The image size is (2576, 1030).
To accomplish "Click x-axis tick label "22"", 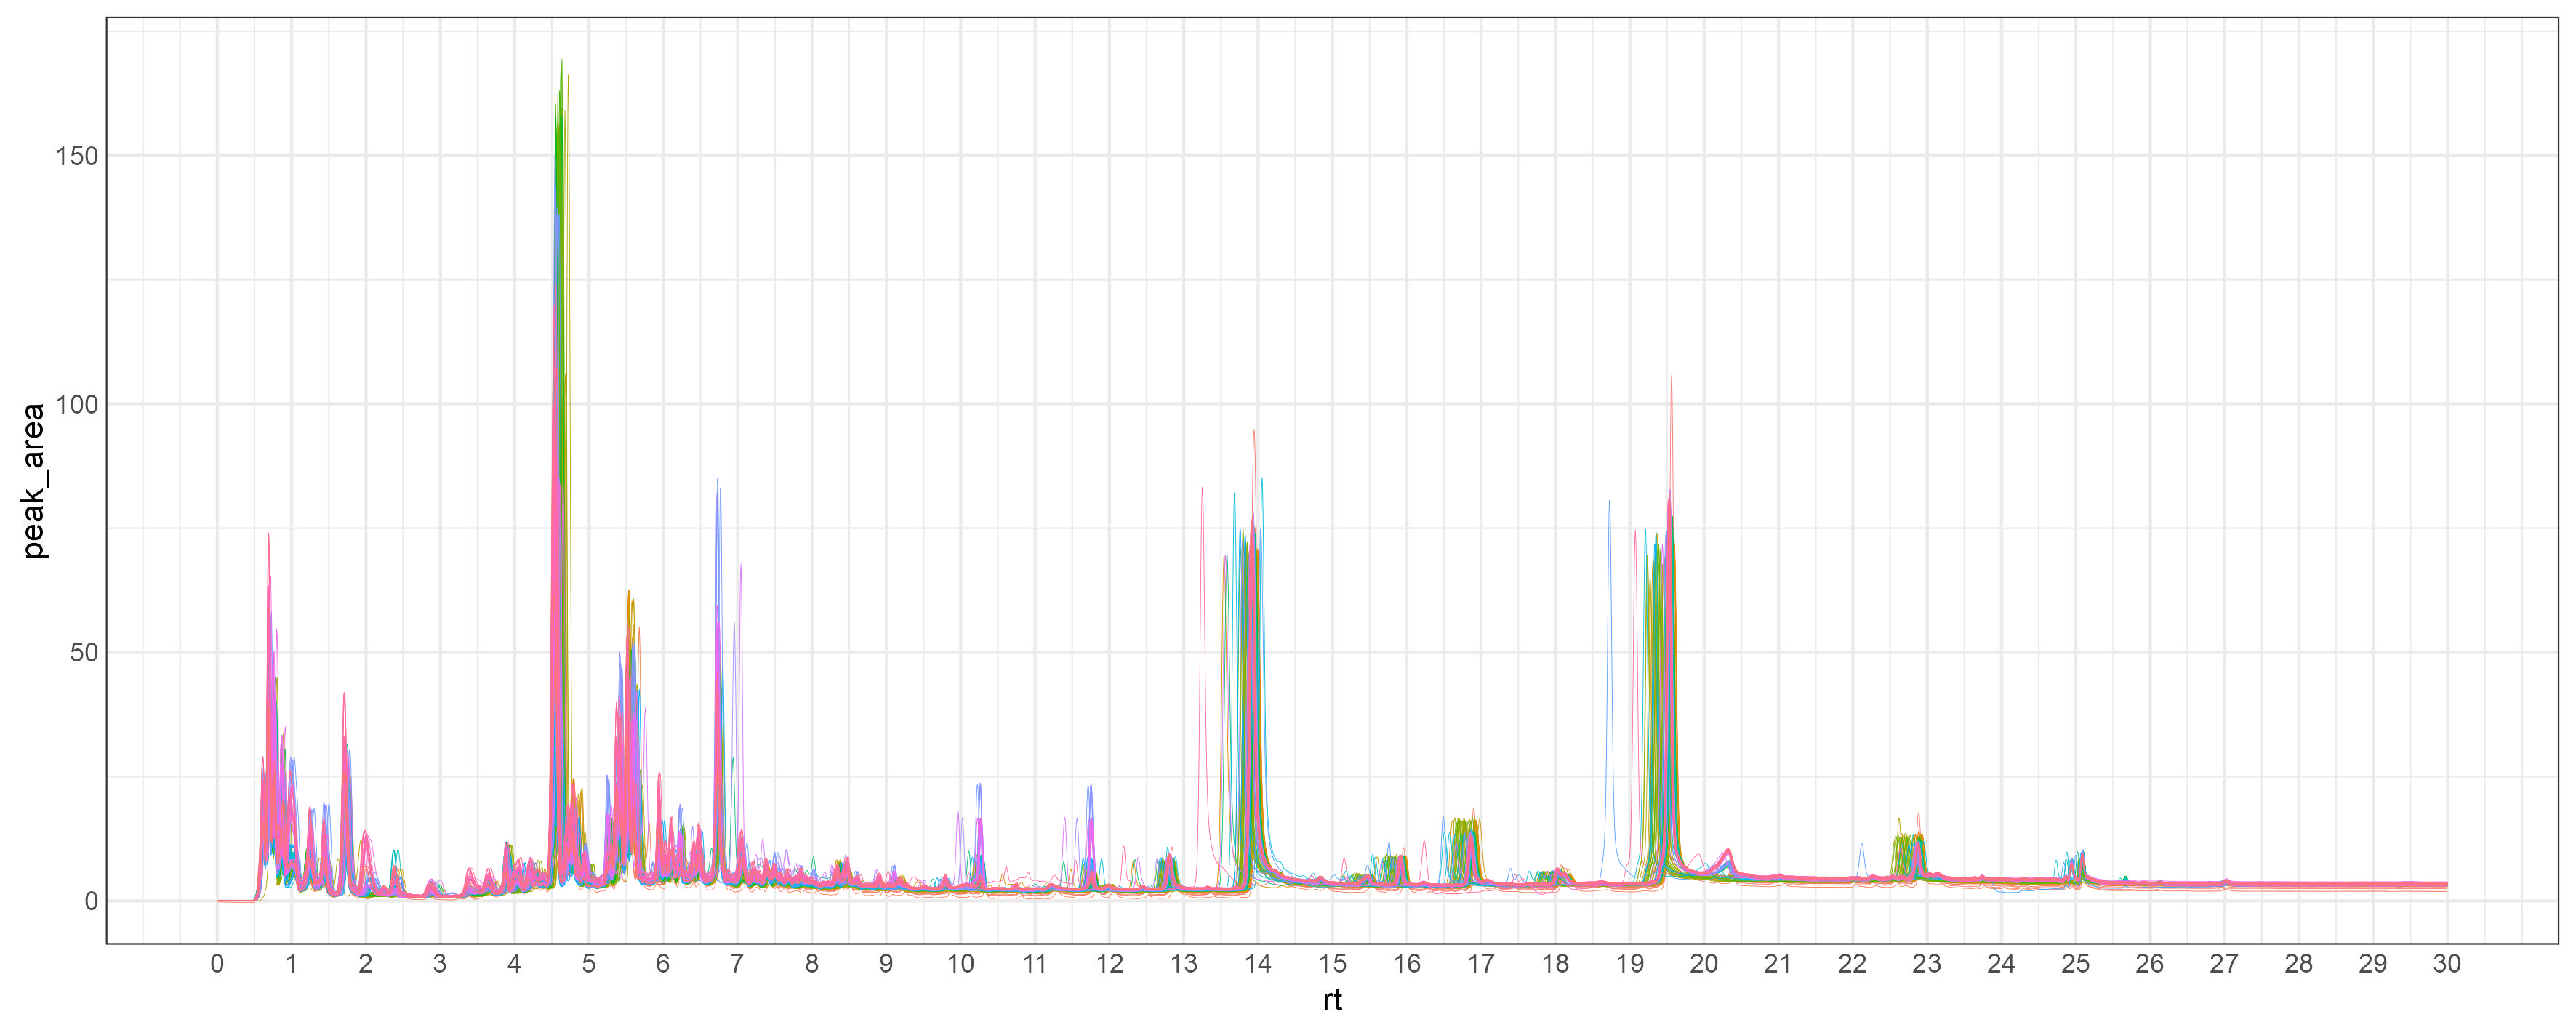I will point(1852,964).
